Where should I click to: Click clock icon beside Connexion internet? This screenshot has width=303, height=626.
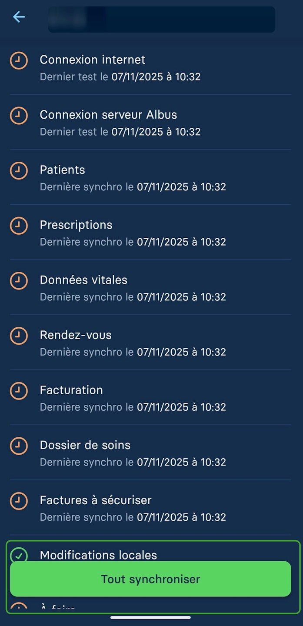pyautogui.click(x=19, y=61)
